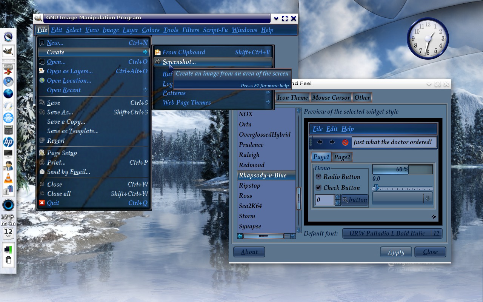Switch to the Icon Theme tab

(292, 97)
